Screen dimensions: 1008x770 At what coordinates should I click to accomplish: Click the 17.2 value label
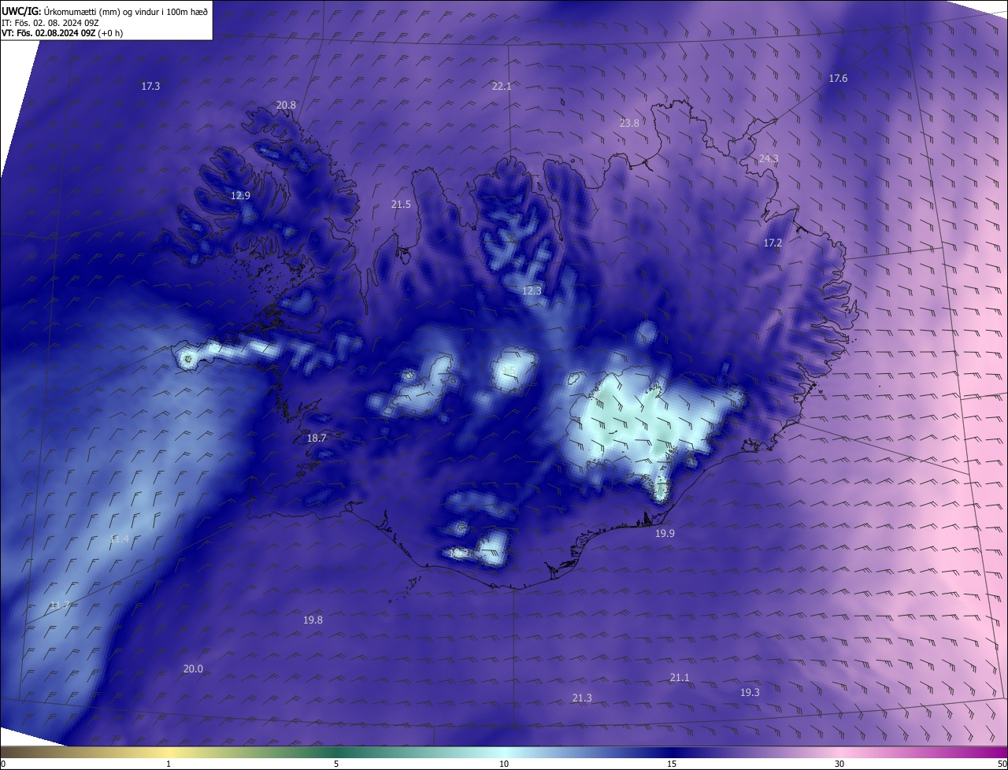click(773, 242)
